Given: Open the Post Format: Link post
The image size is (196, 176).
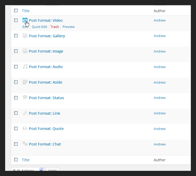Looking at the screenshot, I should pos(45,113).
